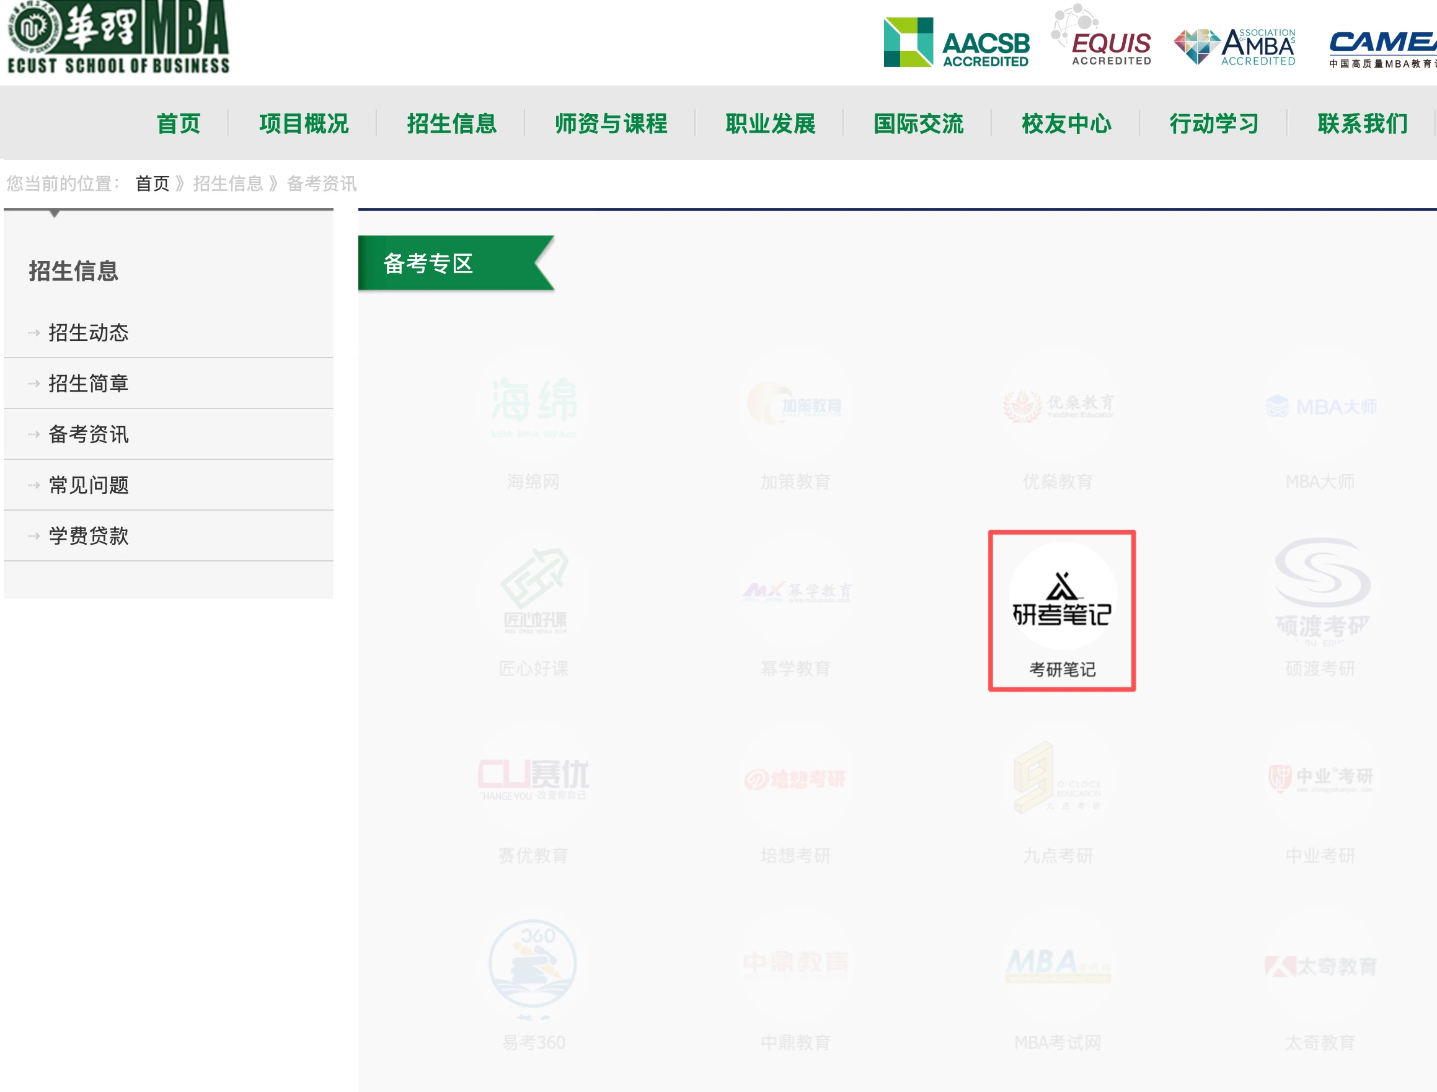Image resolution: width=1437 pixels, height=1092 pixels.
Task: Open the 研考笔记 logo
Action: [1063, 596]
